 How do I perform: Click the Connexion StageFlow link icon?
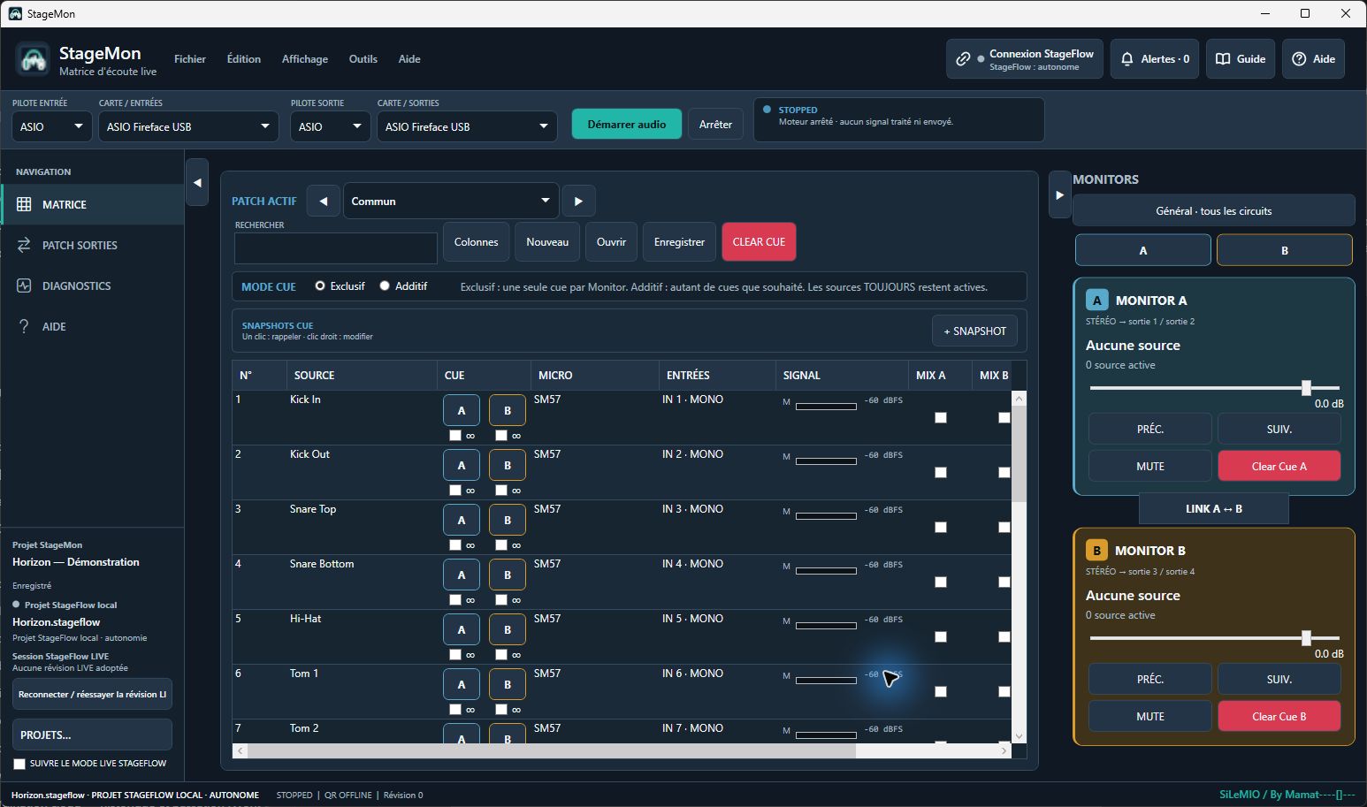pyautogui.click(x=963, y=59)
